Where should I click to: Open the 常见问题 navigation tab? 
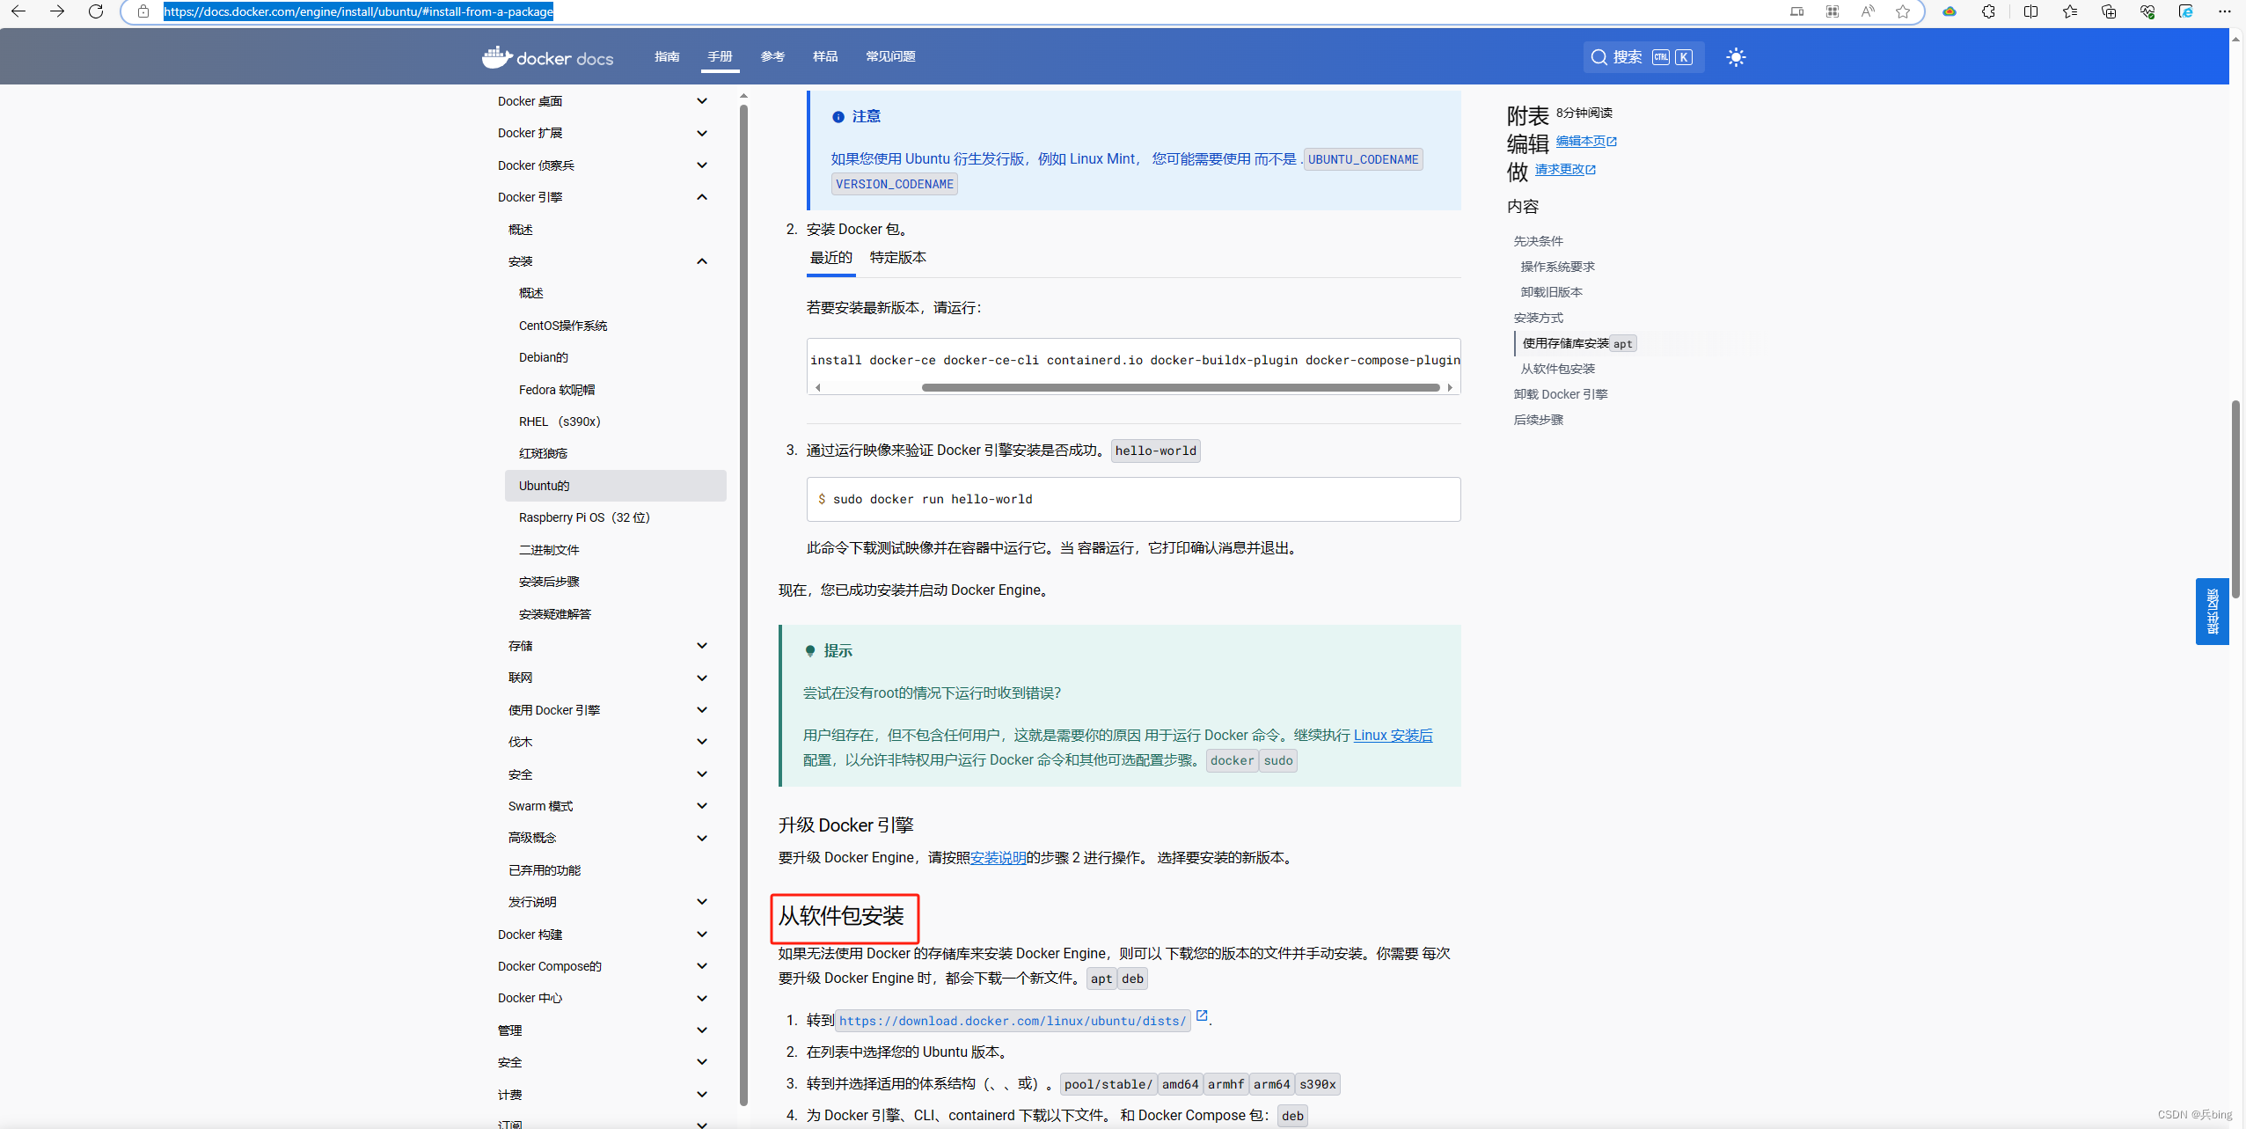[x=890, y=56]
